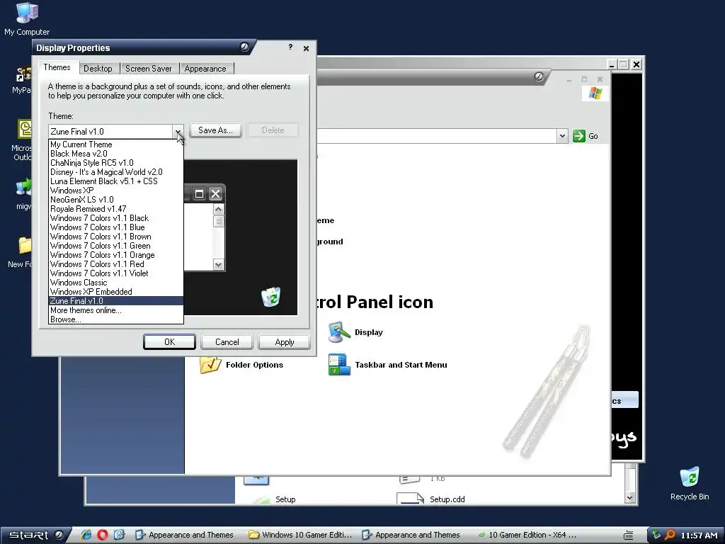Viewport: 725px width, 544px height.
Task: Click the leftmost system tray icon
Action: 656,535
